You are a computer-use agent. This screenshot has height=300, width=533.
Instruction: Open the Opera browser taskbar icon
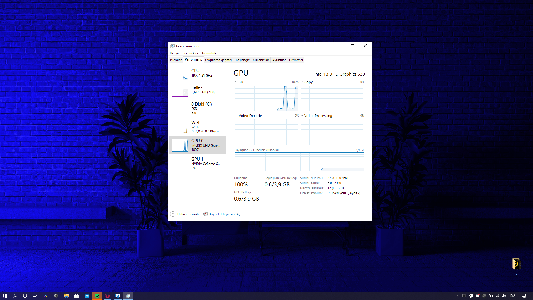[x=107, y=296]
